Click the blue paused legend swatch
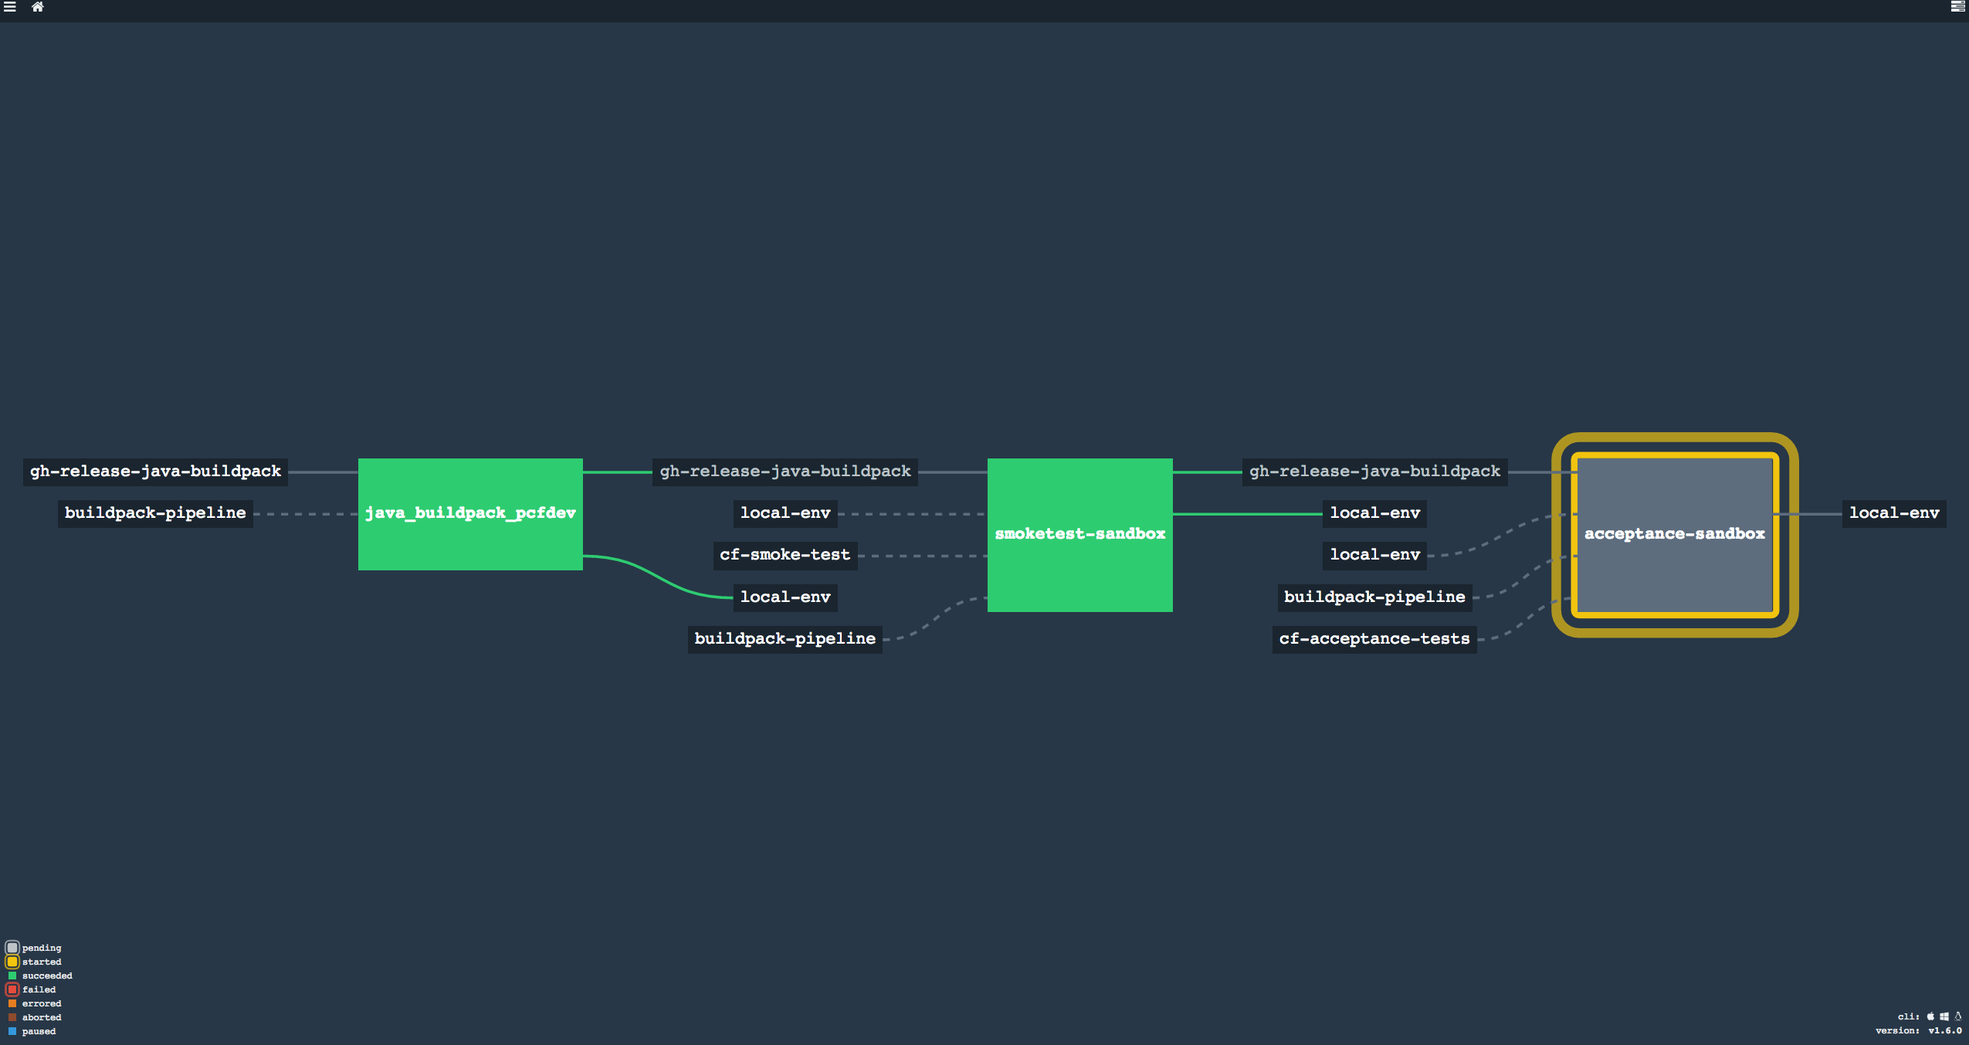Screen dimensions: 1969x1045 coord(12,1031)
